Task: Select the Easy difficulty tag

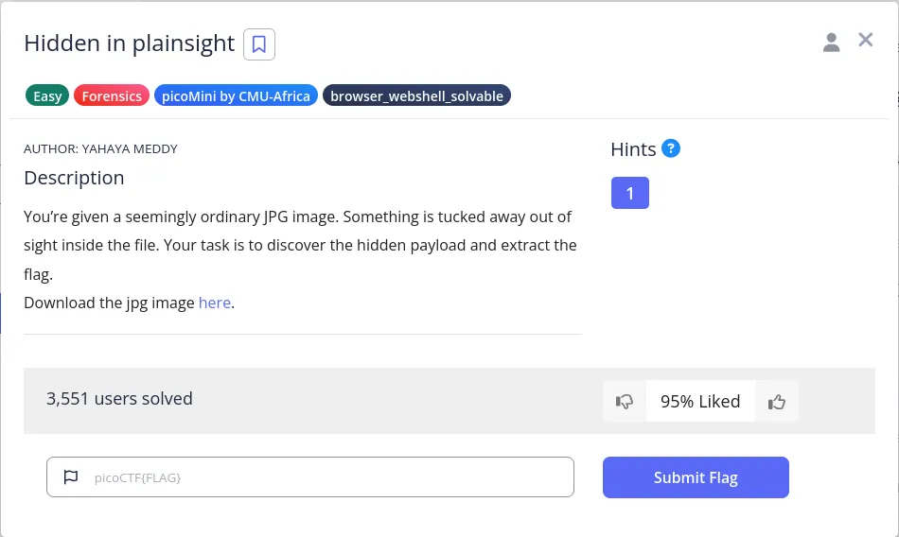Action: tap(47, 95)
